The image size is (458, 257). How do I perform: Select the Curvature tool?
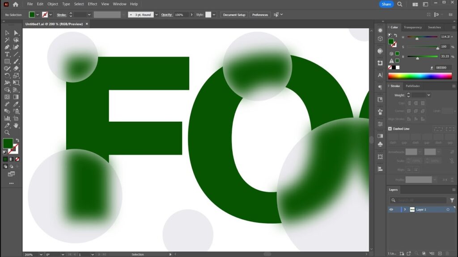(16, 47)
